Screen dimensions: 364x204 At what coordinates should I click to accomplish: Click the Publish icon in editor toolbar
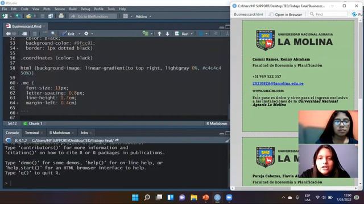coord(201,34)
